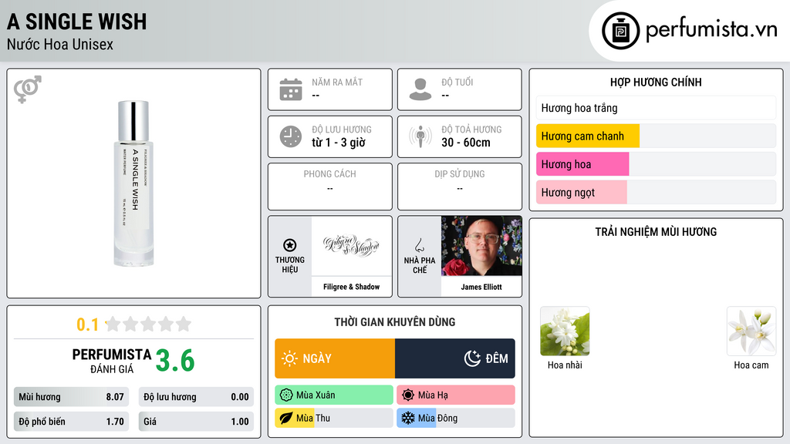Click the James Elliott perfumer name
This screenshot has height=444, width=790.
click(x=481, y=287)
